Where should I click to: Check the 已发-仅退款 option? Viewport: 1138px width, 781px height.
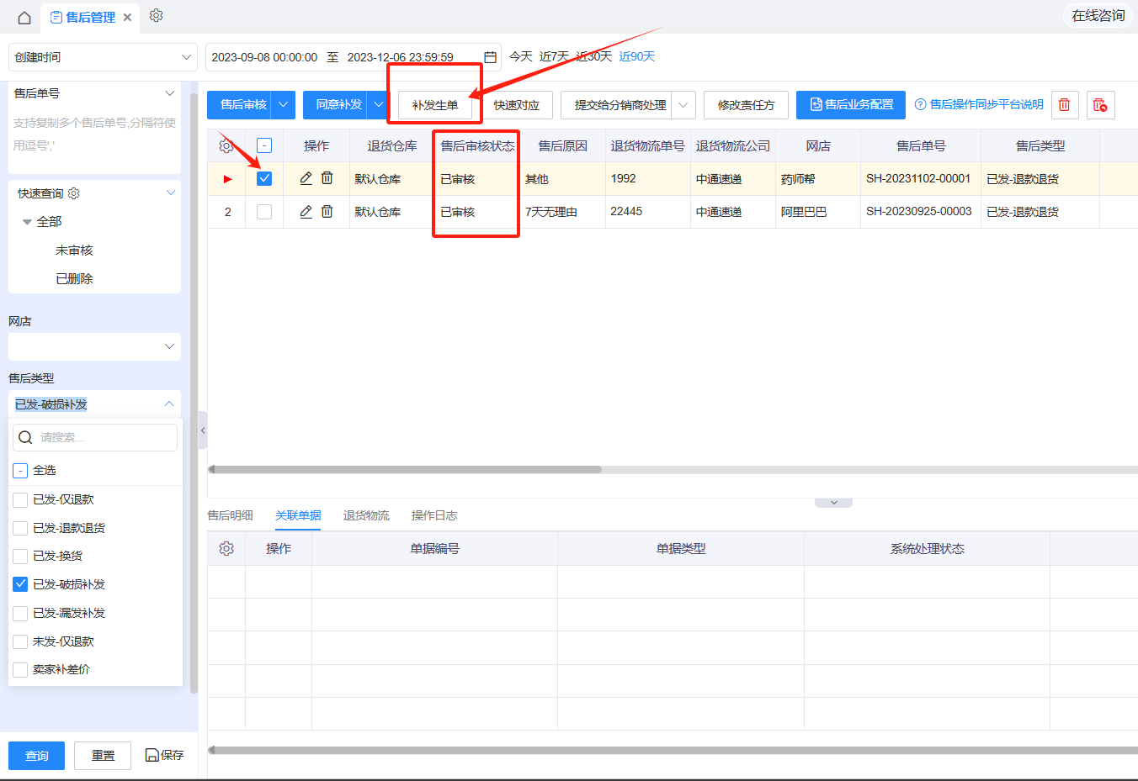click(x=20, y=499)
